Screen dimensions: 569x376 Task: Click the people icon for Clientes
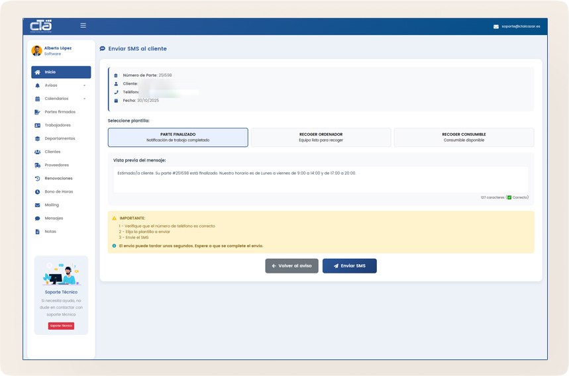pyautogui.click(x=37, y=152)
